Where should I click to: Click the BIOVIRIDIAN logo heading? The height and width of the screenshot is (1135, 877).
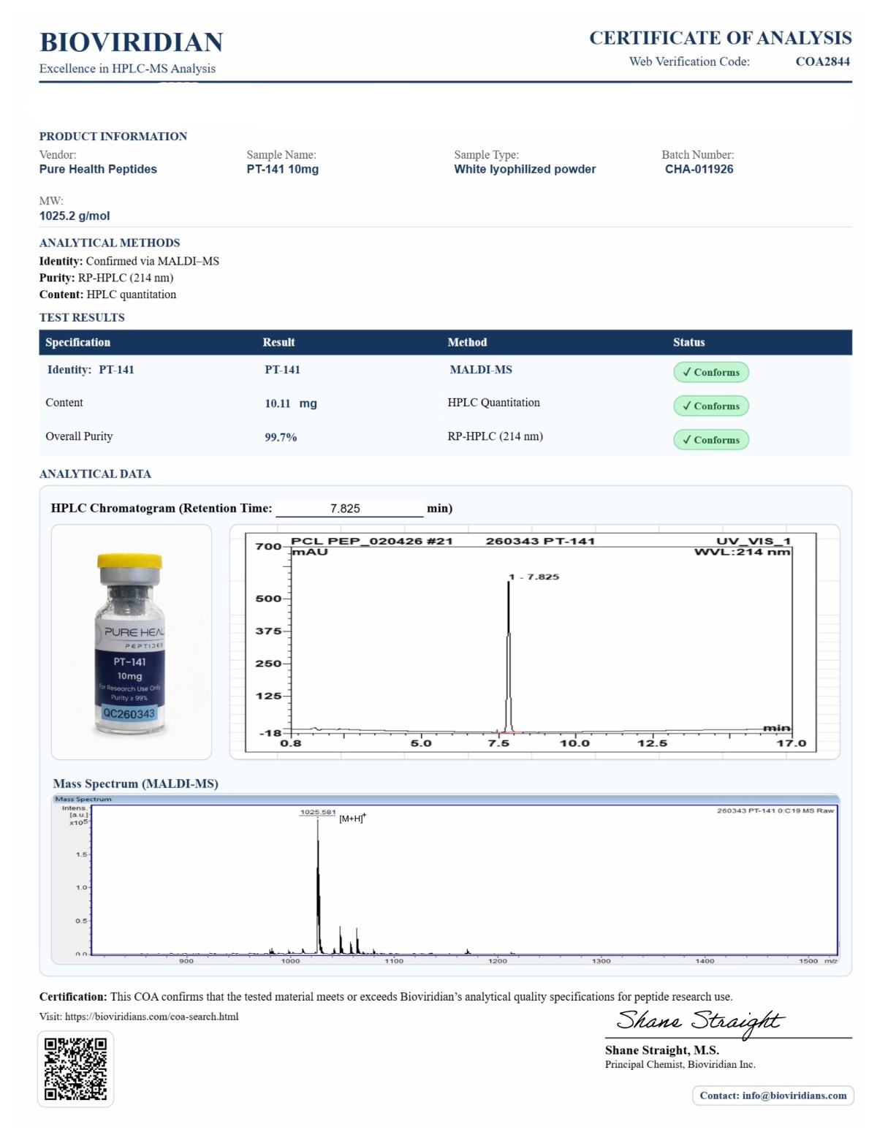[x=132, y=42]
